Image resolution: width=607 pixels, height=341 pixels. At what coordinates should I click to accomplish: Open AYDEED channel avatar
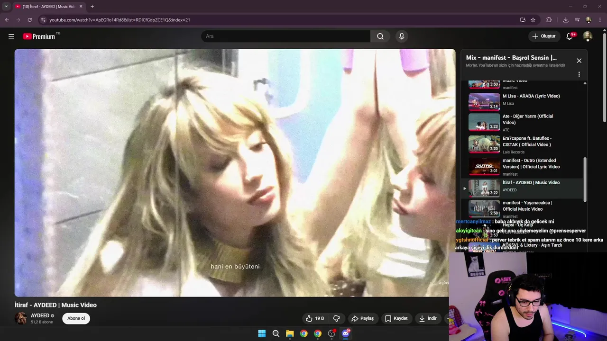[21, 318]
